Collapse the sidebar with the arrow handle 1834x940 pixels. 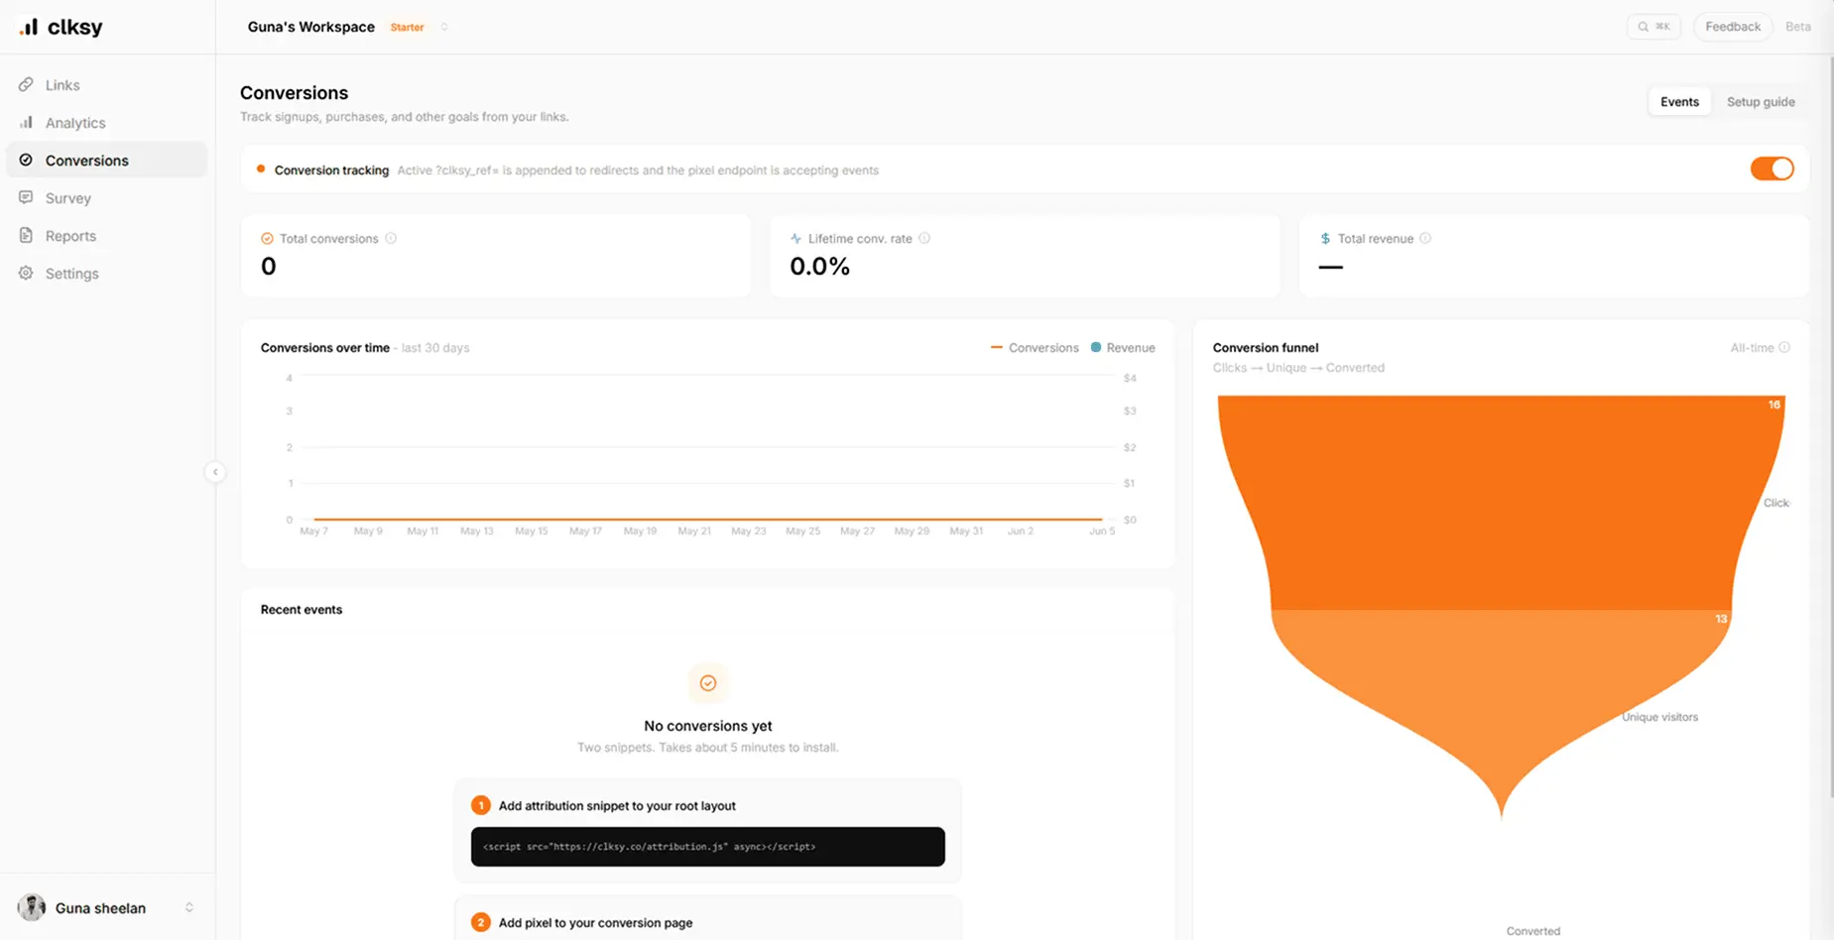(x=215, y=472)
